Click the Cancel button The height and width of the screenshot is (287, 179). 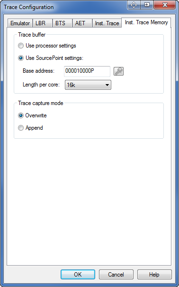pos(116,274)
